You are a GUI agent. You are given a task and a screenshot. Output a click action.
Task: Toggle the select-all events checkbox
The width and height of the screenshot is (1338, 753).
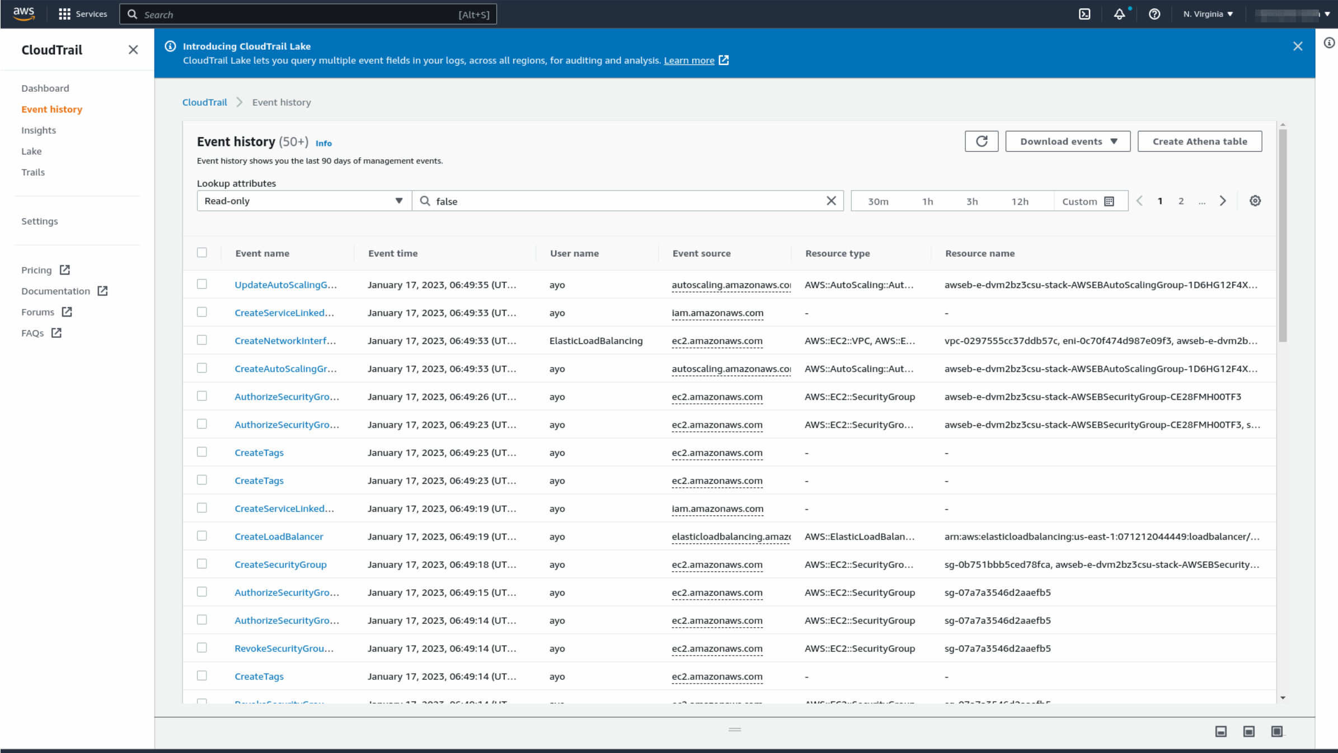coord(202,252)
